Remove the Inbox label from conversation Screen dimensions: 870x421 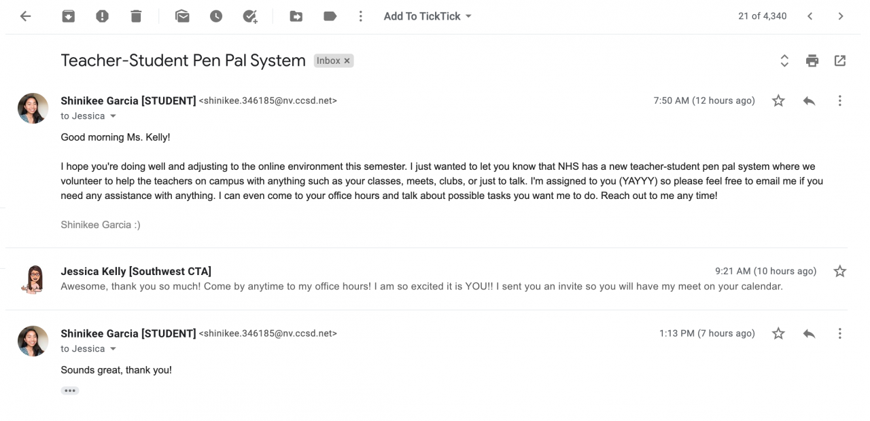(347, 61)
